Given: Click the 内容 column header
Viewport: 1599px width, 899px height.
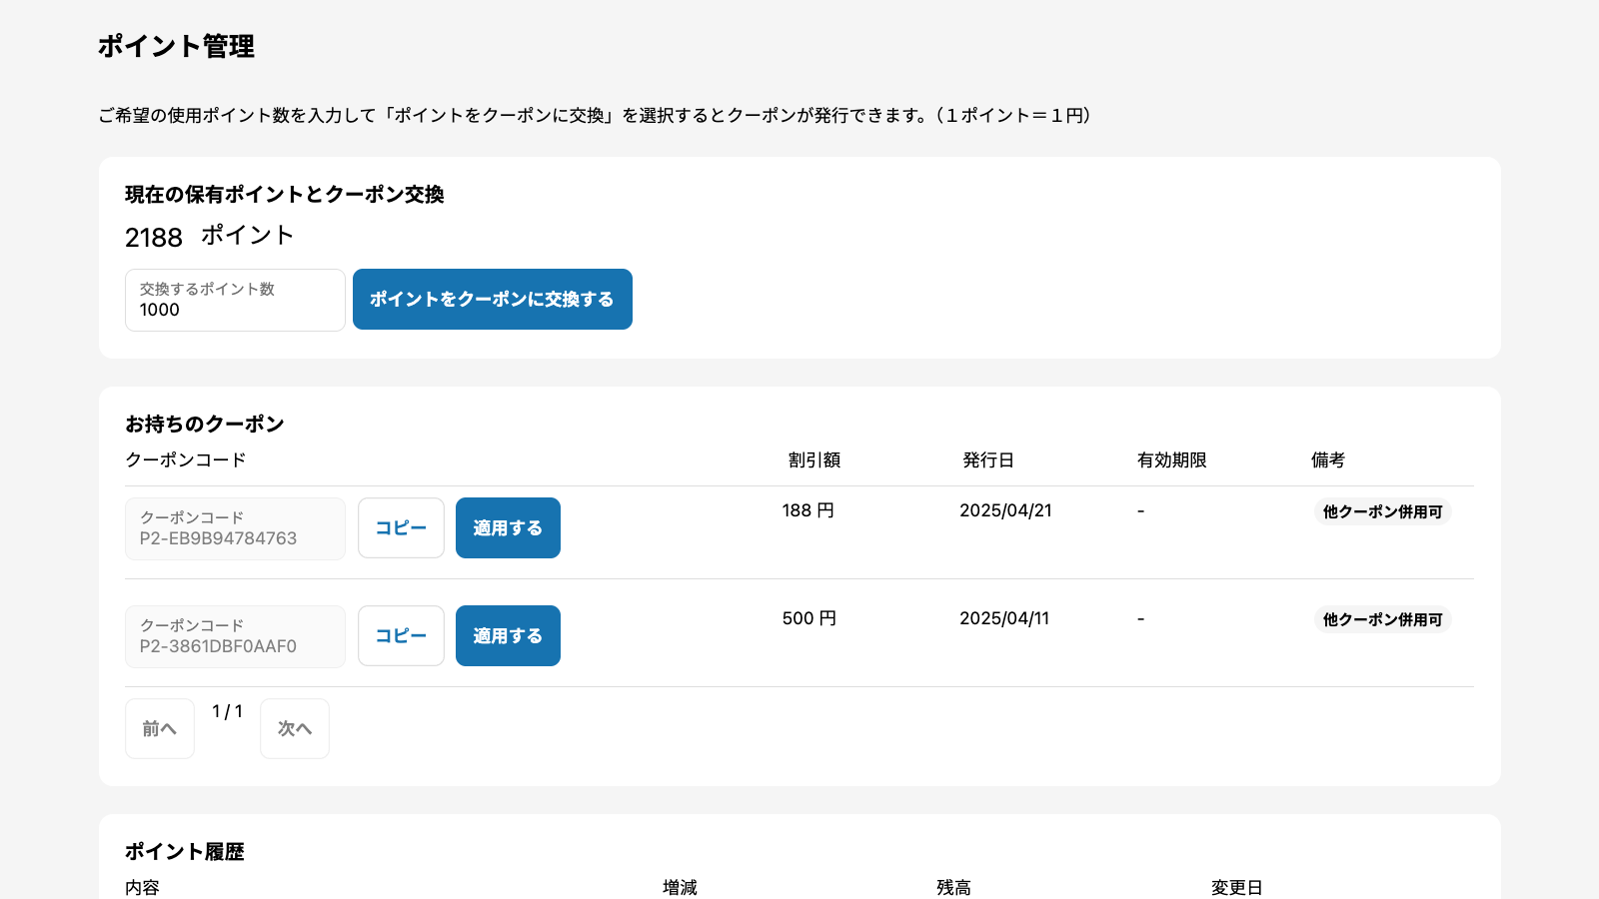Looking at the screenshot, I should pos(142,887).
